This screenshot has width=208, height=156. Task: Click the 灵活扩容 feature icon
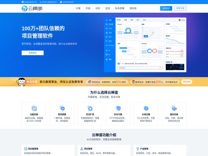pyautogui.click(x=90, y=108)
